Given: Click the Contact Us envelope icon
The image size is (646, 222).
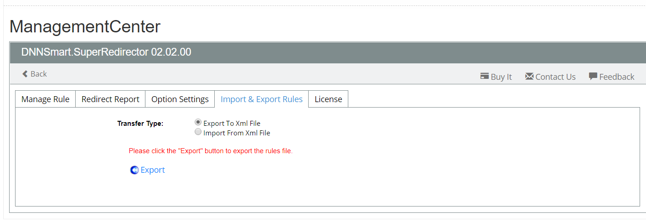Looking at the screenshot, I should tap(529, 76).
